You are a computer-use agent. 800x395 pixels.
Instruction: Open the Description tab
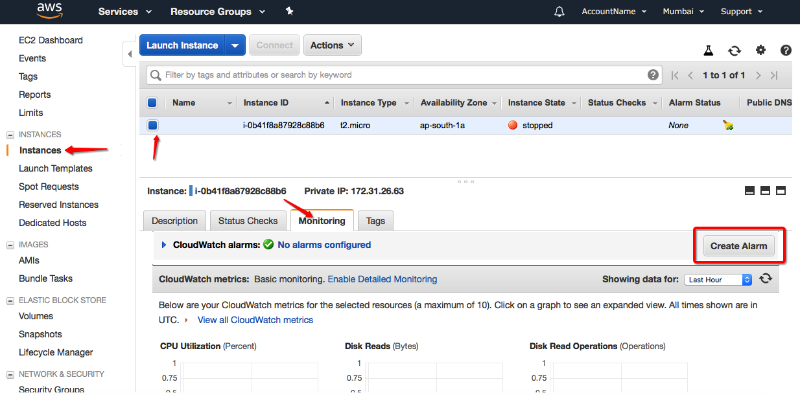pos(174,221)
